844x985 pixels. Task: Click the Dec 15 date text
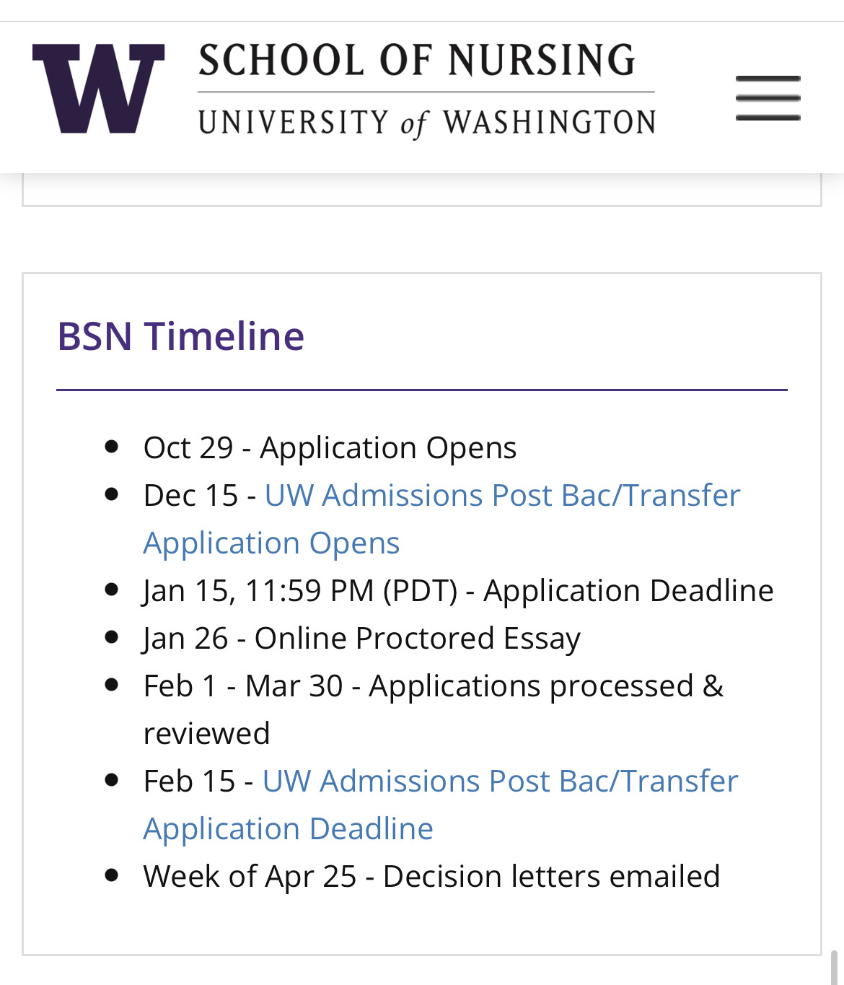point(190,496)
